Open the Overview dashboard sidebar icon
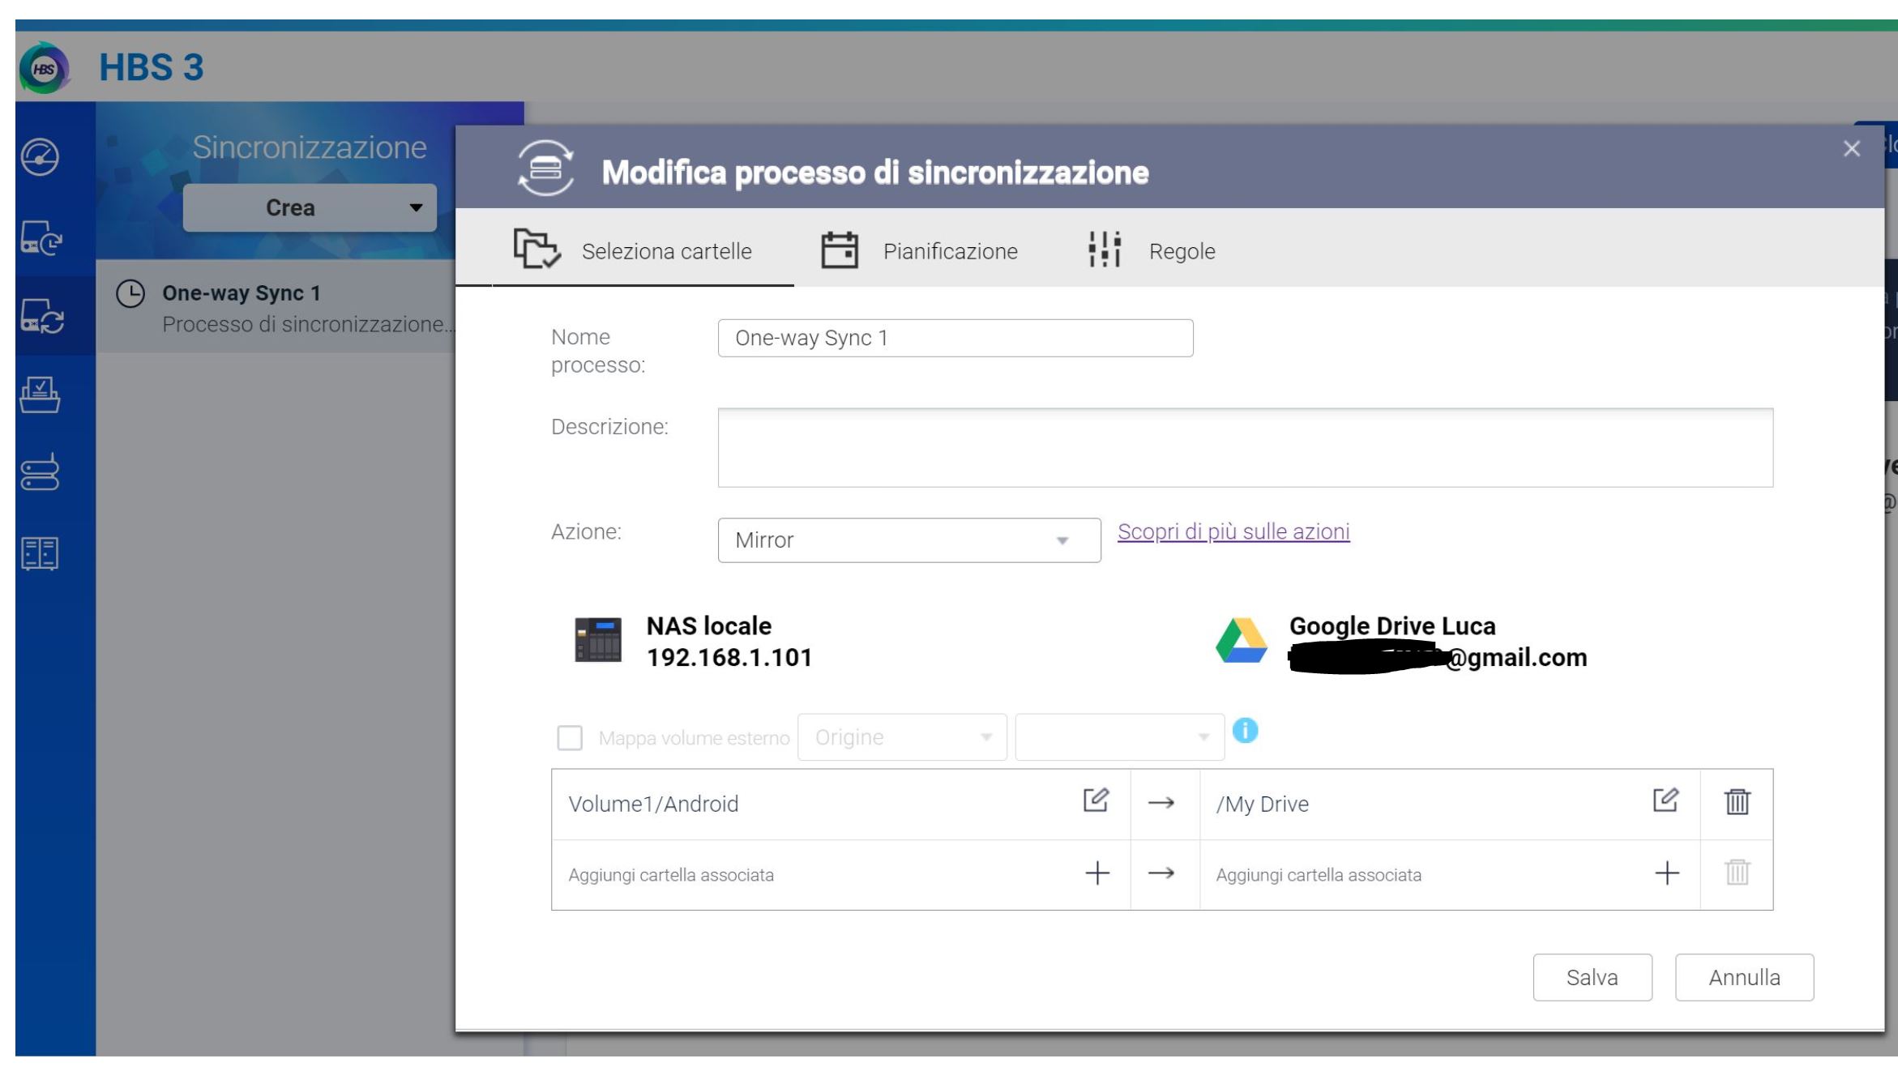 40,156
